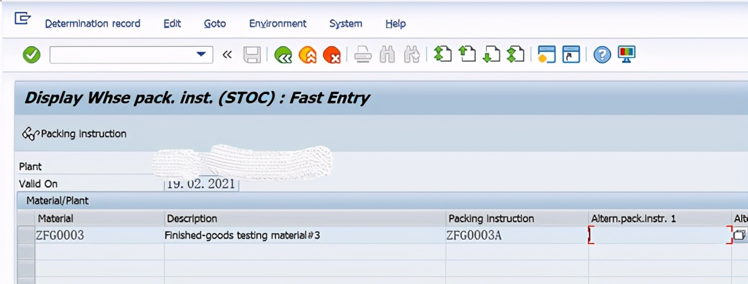Select the Material column header
The image size is (748, 284).
coord(100,219)
